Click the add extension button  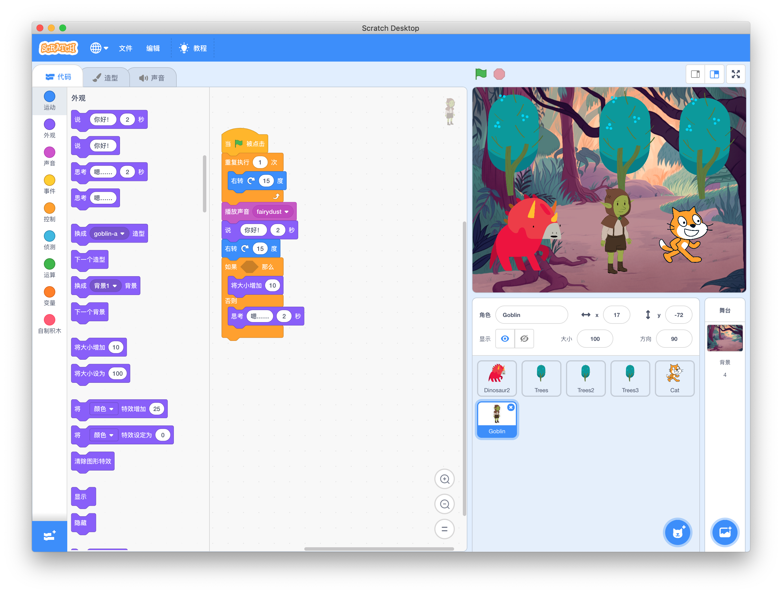[x=50, y=536]
